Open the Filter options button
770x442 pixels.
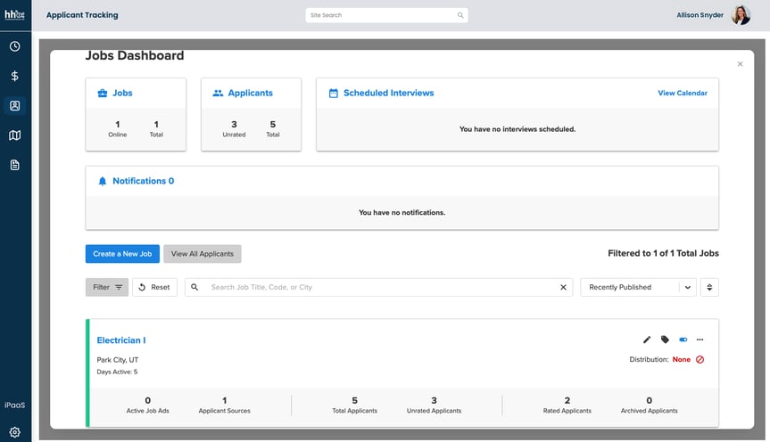(x=107, y=287)
